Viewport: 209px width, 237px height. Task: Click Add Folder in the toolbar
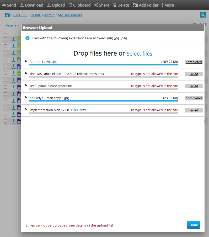point(146,5)
